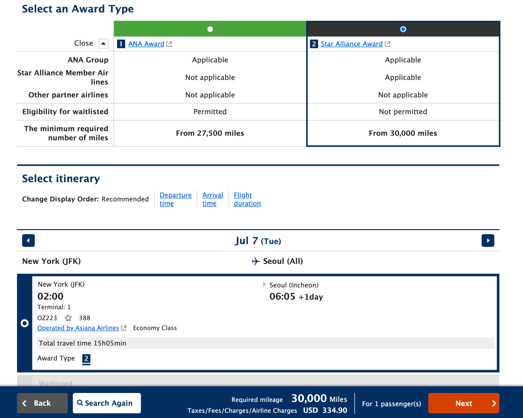Select the Star Alliance Award radio button
The width and height of the screenshot is (523, 418).
pos(403,29)
